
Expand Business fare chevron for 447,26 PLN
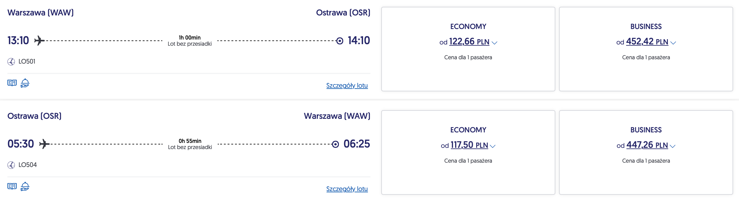click(673, 146)
